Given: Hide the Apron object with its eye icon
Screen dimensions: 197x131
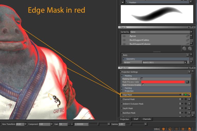Looking at the screenshot, I should 124,36.
